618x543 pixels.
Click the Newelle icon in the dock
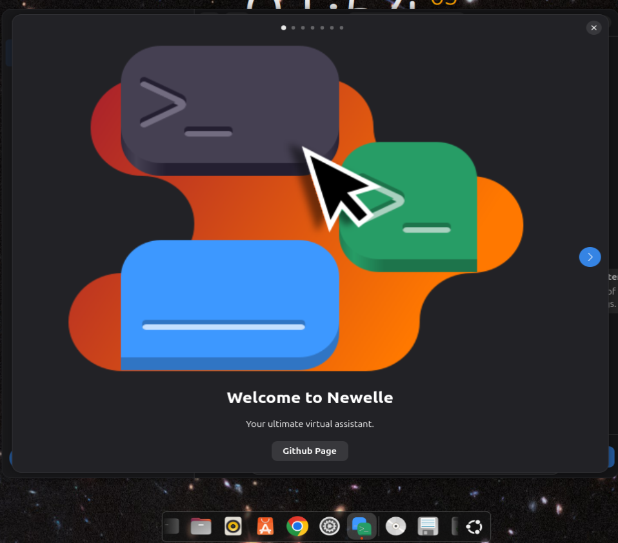[x=361, y=526]
